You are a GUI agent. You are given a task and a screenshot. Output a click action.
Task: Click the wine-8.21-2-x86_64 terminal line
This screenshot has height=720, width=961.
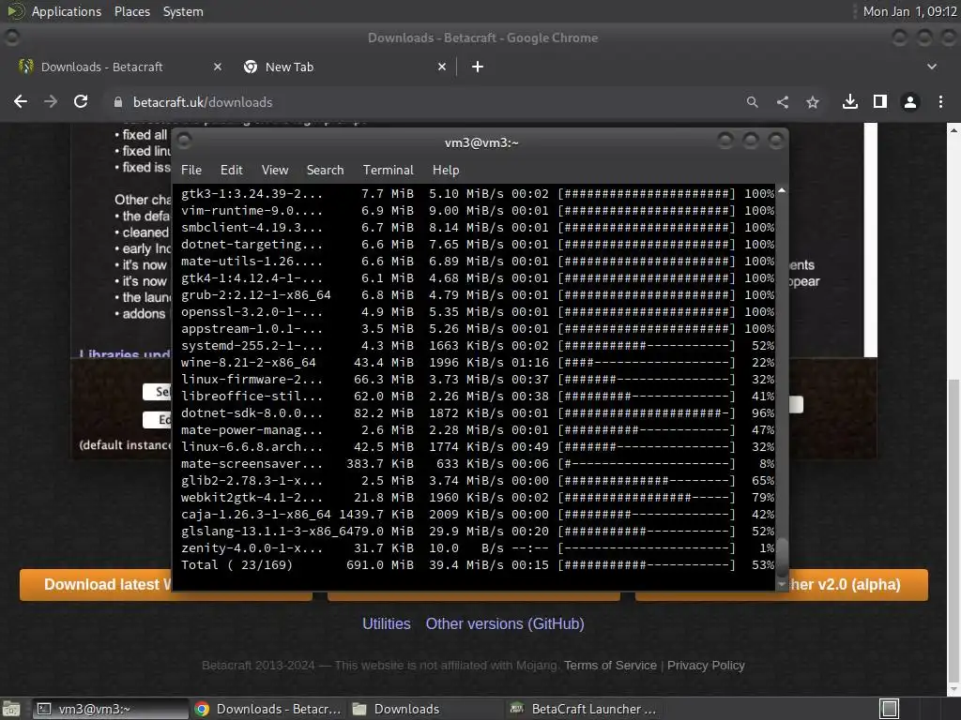(478, 363)
